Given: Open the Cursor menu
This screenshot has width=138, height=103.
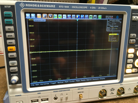Looking at the screenshot, I should [72, 81].
